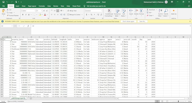The height and width of the screenshot is (103, 192).
Task: Switch to Power Pivot tab
Action: pyautogui.click(x=77, y=6)
